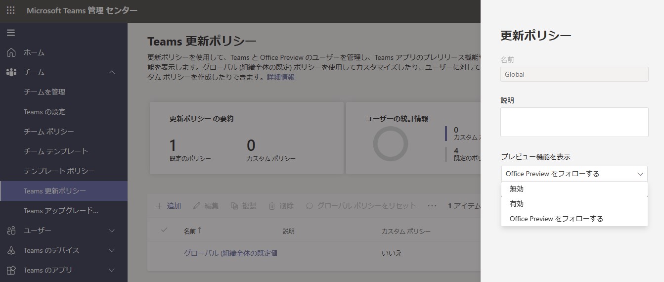Expand the Teams のデバイス chevron
Screen dimensions: 664x282
tap(112, 250)
